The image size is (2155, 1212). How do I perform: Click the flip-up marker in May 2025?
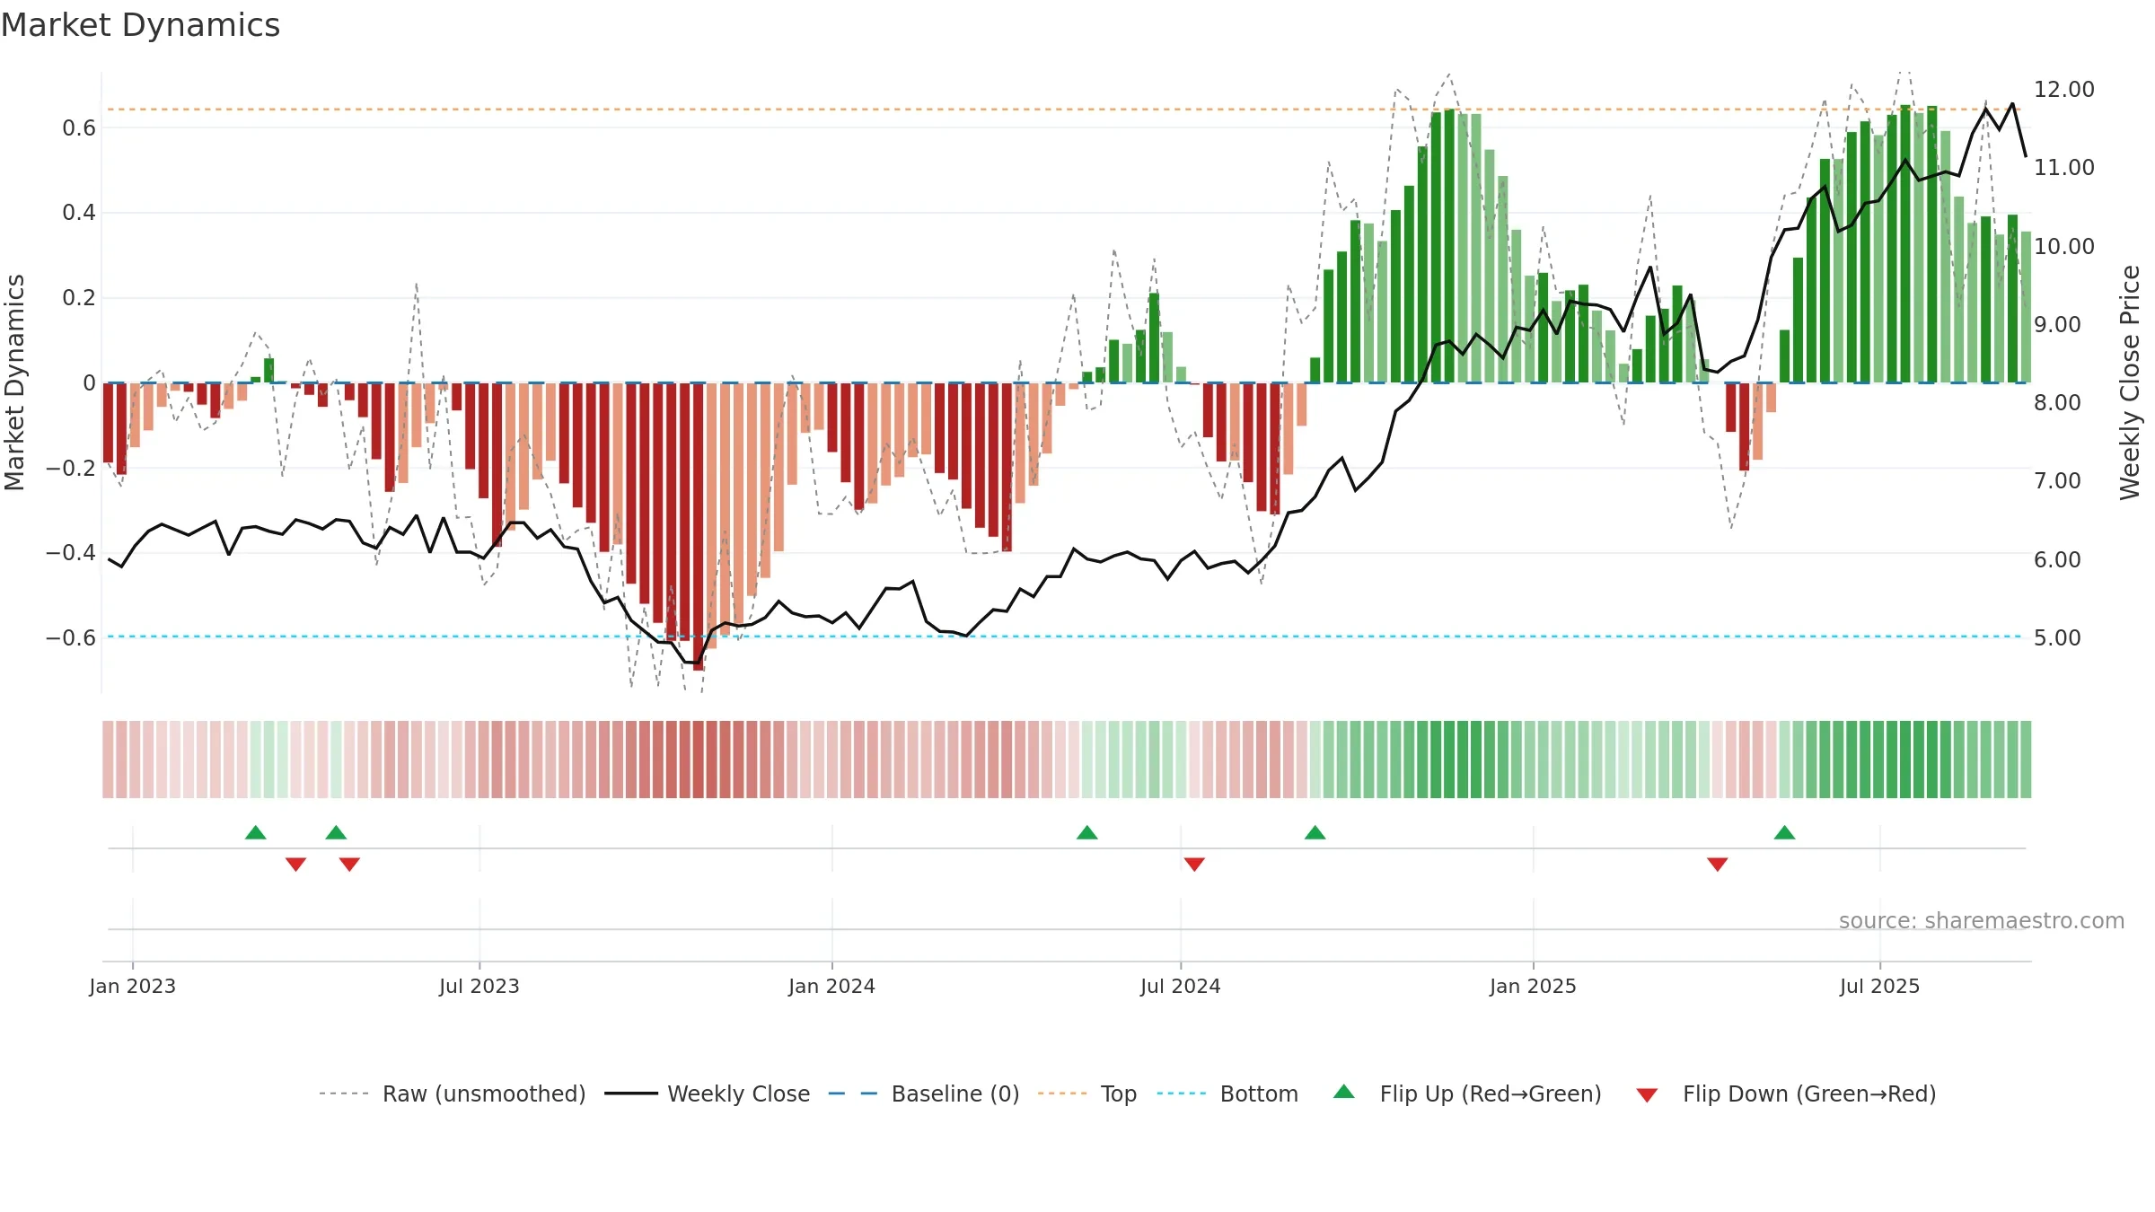pyautogui.click(x=1785, y=832)
